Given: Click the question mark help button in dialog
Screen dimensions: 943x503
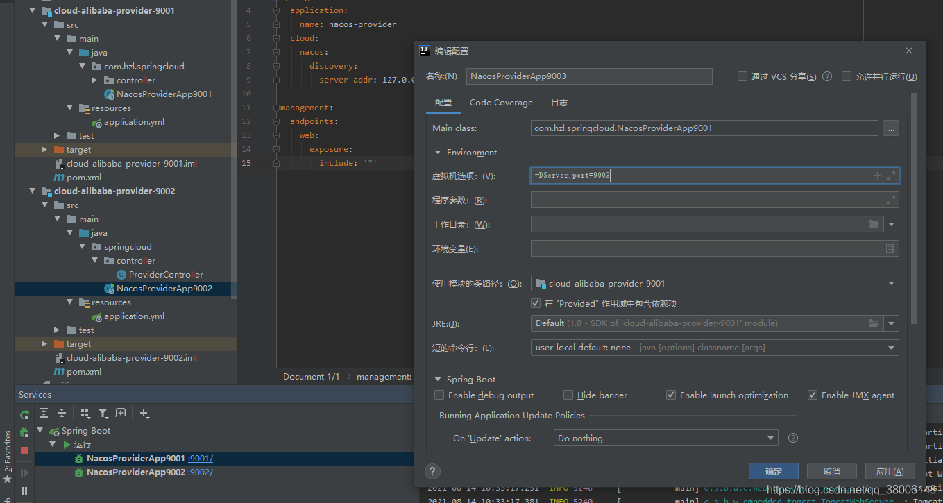Looking at the screenshot, I should coord(432,471).
